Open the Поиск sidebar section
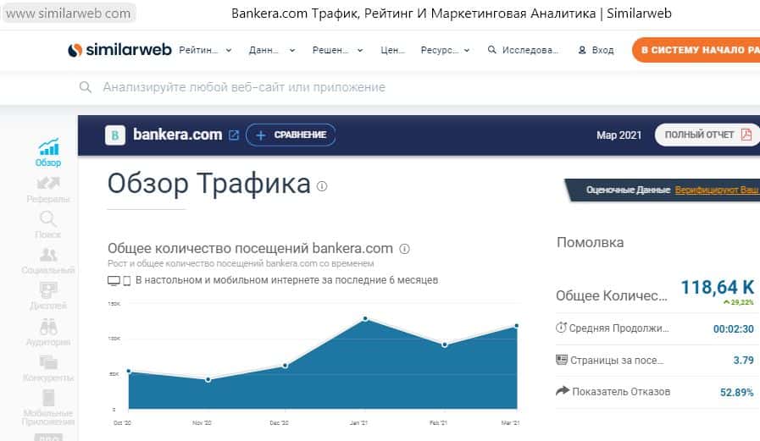This screenshot has width=760, height=441. 48,224
